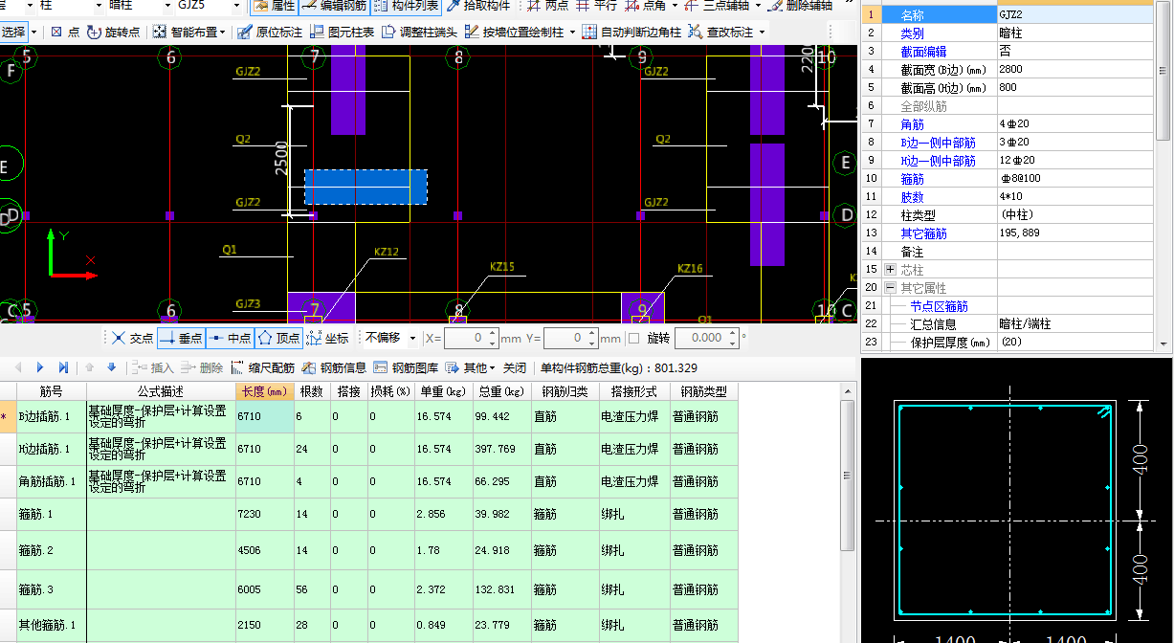Click the 截面编辑 property link
The height and width of the screenshot is (643, 1174).
tap(923, 52)
